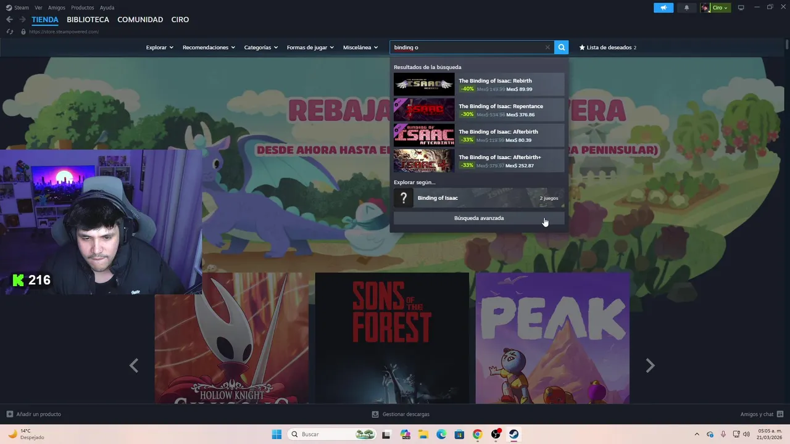Viewport: 790px width, 444px height.
Task: Click the star icon by Lista de deseados
Action: tap(582, 47)
